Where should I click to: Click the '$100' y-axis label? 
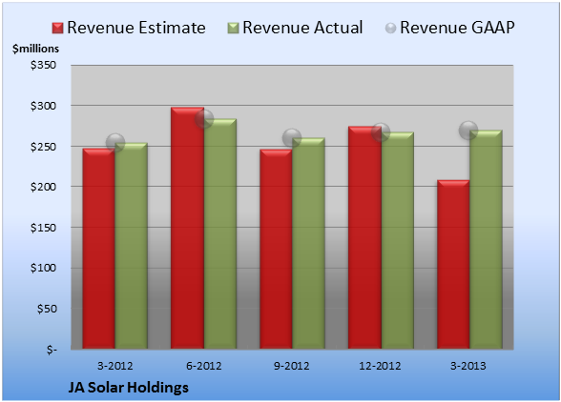pyautogui.click(x=43, y=268)
